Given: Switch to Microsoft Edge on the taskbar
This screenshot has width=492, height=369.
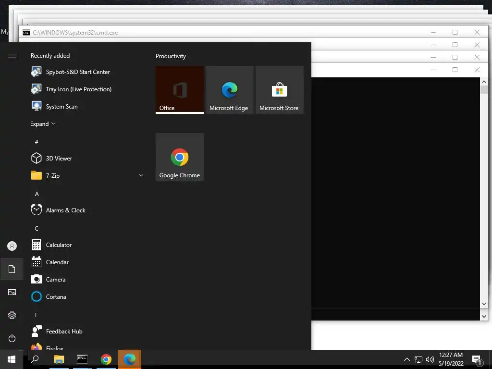Looking at the screenshot, I should click(x=130, y=359).
